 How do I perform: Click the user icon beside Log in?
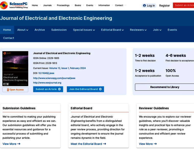coord(144,6)
